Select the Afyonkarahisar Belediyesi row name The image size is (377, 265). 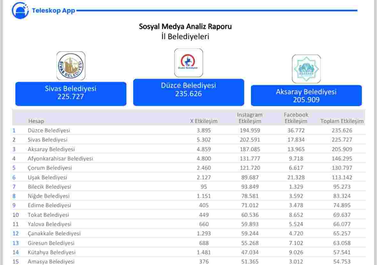point(60,159)
